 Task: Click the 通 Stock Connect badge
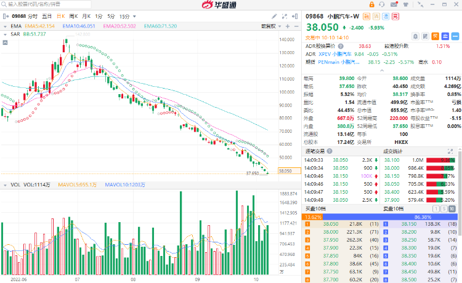point(386,17)
